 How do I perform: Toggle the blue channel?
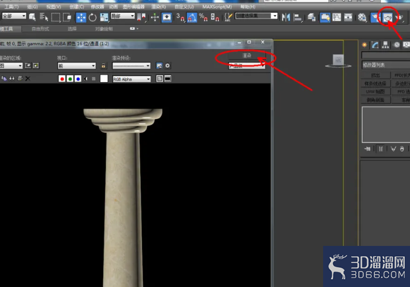(x=78, y=79)
